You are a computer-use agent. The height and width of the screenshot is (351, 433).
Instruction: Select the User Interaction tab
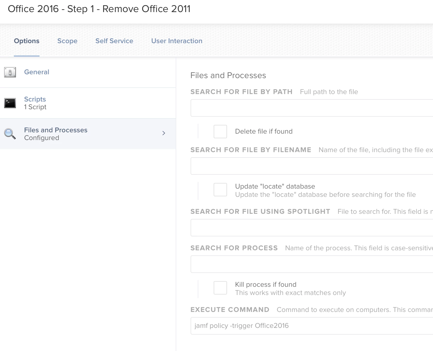177,41
